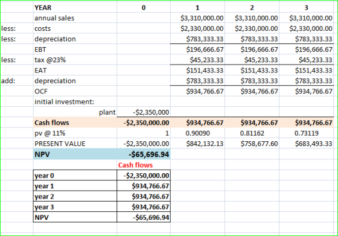Viewport: 338px width, 236px height.
Task: Click the EAT label cell
Action: 75,70
